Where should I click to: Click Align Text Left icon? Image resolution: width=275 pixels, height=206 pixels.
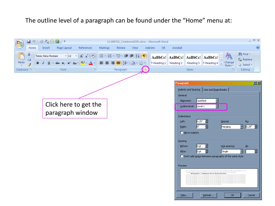[101, 63]
